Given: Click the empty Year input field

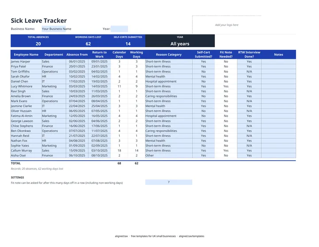Looking at the screenshot, I should (x=120, y=29).
